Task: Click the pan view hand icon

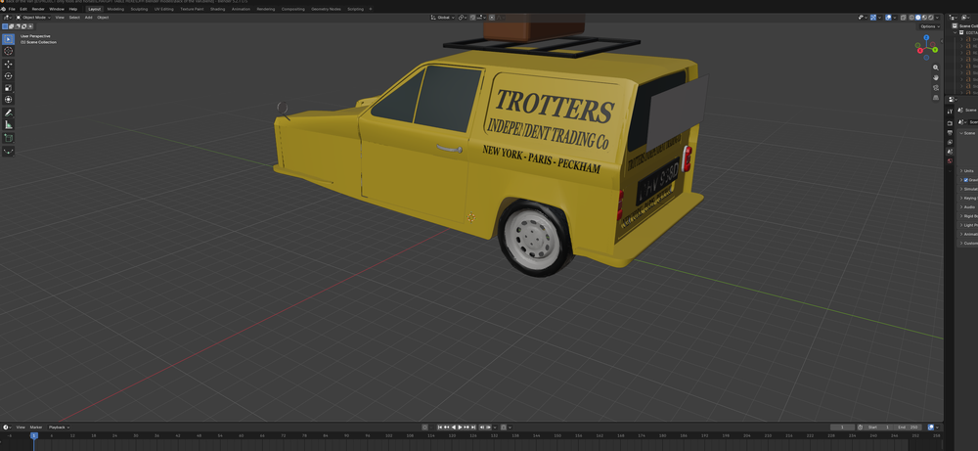Action: coord(936,77)
